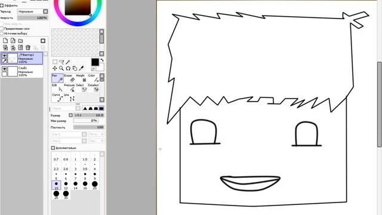Collapse the Дополнительно section

53,148
